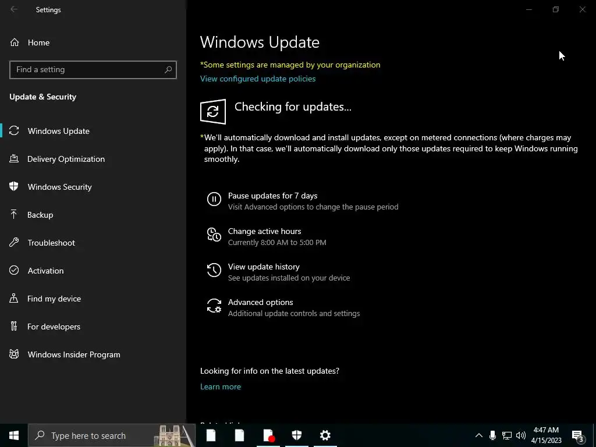Click the Backup up-arrow icon

point(14,214)
